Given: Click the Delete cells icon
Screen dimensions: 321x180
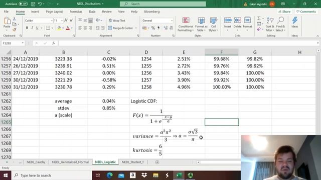Looking at the screenshot, I should [237, 20].
